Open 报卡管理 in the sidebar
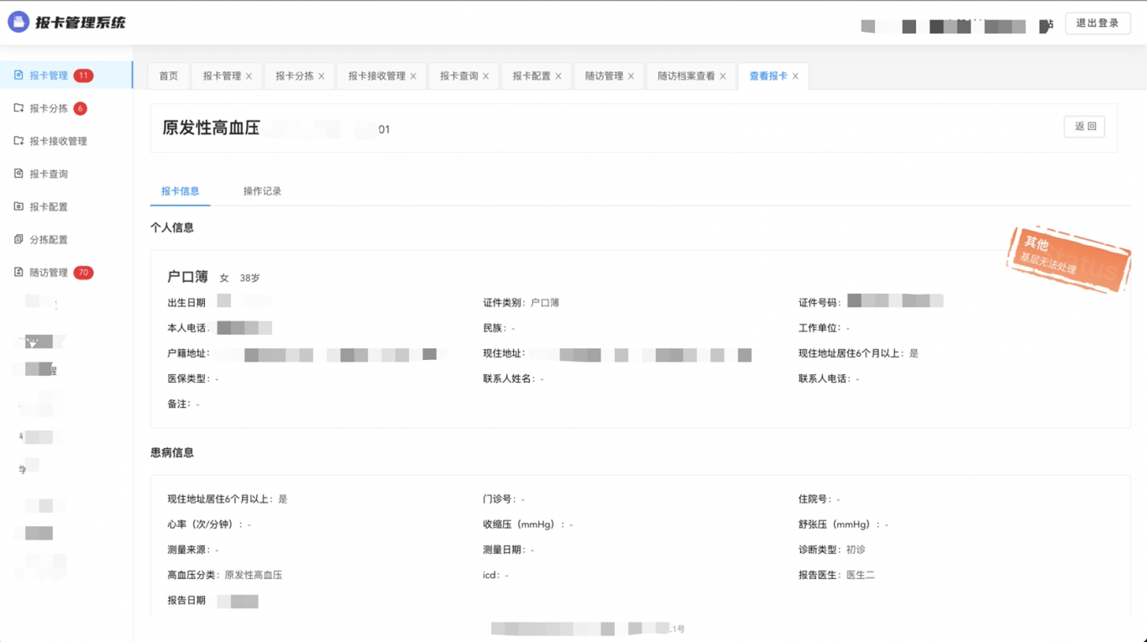 pyautogui.click(x=66, y=76)
